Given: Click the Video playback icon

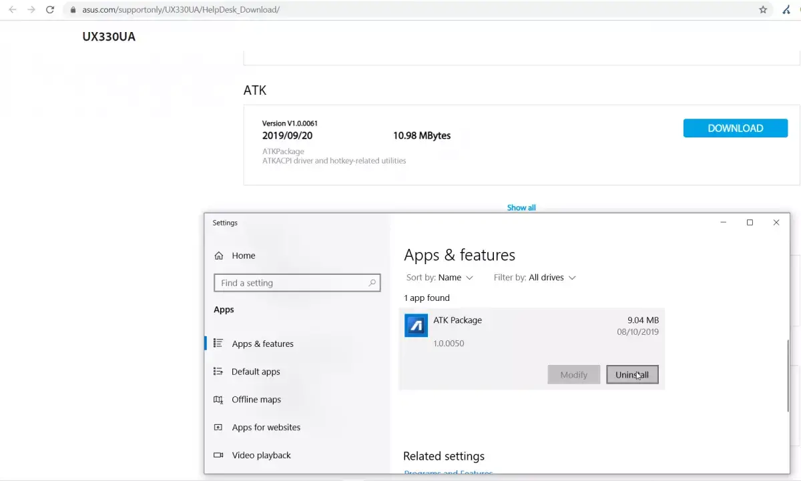Looking at the screenshot, I should [x=218, y=455].
